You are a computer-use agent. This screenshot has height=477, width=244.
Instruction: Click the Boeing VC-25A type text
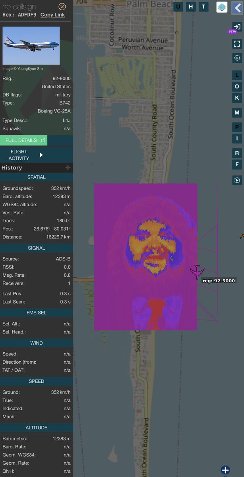(54, 111)
